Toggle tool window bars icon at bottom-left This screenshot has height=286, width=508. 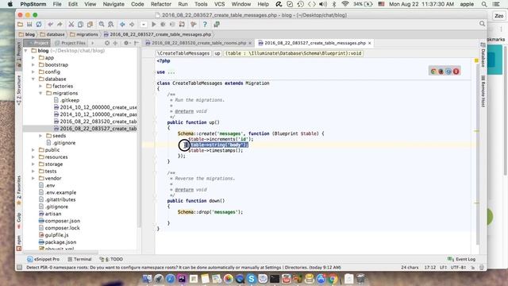[x=19, y=267]
